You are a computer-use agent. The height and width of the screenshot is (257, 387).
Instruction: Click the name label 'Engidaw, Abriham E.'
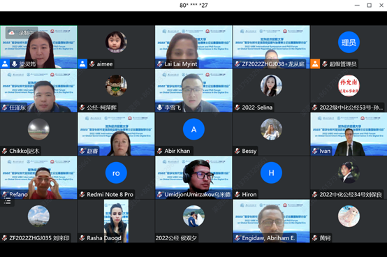coord(268,238)
